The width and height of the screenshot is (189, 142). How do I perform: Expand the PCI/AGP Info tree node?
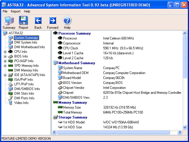[5, 61]
